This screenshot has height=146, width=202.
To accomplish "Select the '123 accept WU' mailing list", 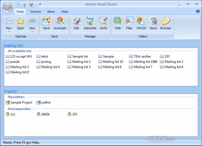I will coord(19,56).
